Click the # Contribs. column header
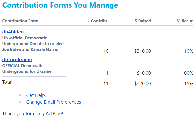 [x=98, y=21]
